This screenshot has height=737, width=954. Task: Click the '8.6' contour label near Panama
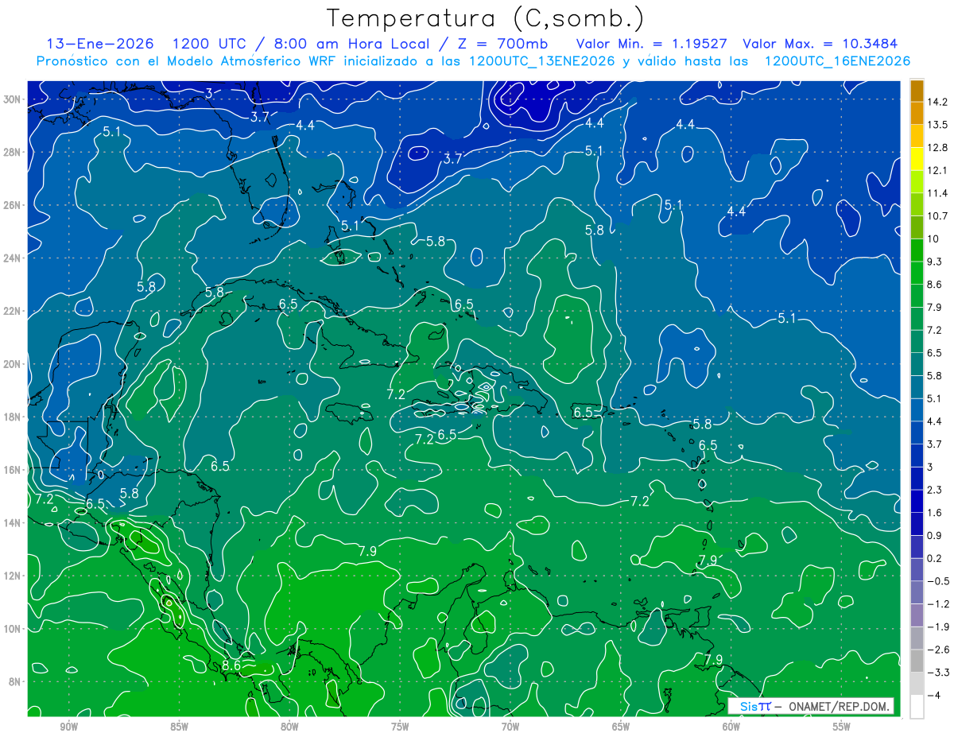pyautogui.click(x=231, y=665)
